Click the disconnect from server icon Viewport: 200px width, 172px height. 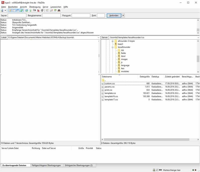(x=38, y=11)
